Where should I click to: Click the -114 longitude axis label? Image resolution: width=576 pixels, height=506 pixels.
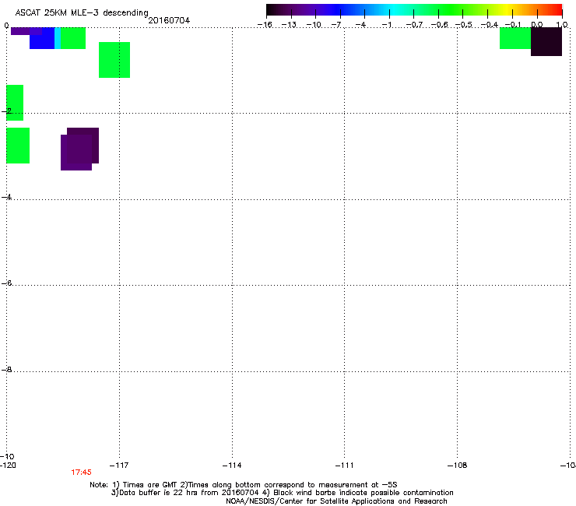point(232,466)
